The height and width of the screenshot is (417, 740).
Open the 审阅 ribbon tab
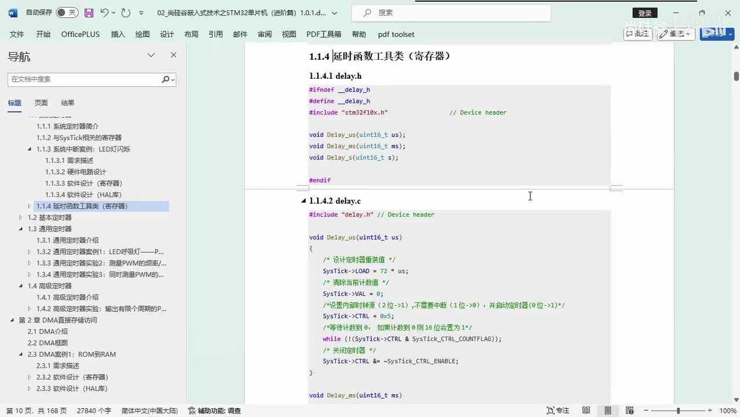[x=265, y=34]
